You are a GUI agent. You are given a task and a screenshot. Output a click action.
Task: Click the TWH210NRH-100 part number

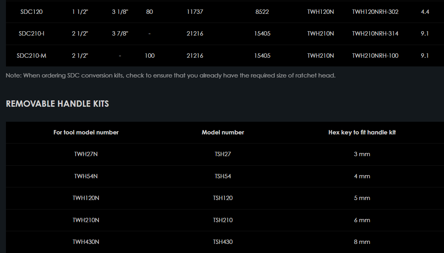click(375, 56)
